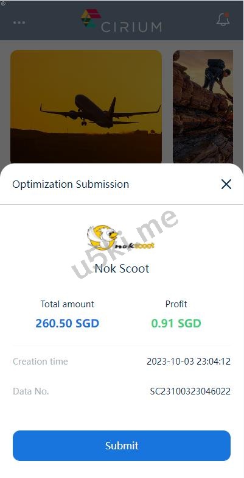This screenshot has width=244, height=478.
Task: Select the 2023-10-03 23:04:12 timestamp
Action: 189,362
